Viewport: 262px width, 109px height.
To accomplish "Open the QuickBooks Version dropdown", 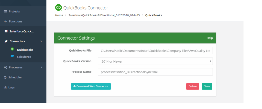I will coord(155,61).
